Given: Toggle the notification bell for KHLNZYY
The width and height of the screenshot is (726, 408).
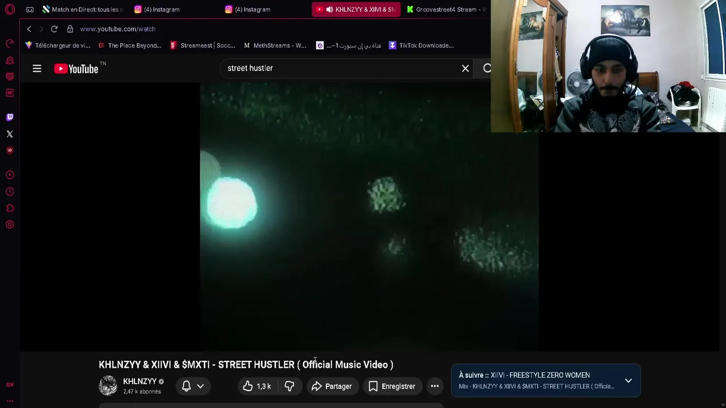Looking at the screenshot, I should [186, 386].
